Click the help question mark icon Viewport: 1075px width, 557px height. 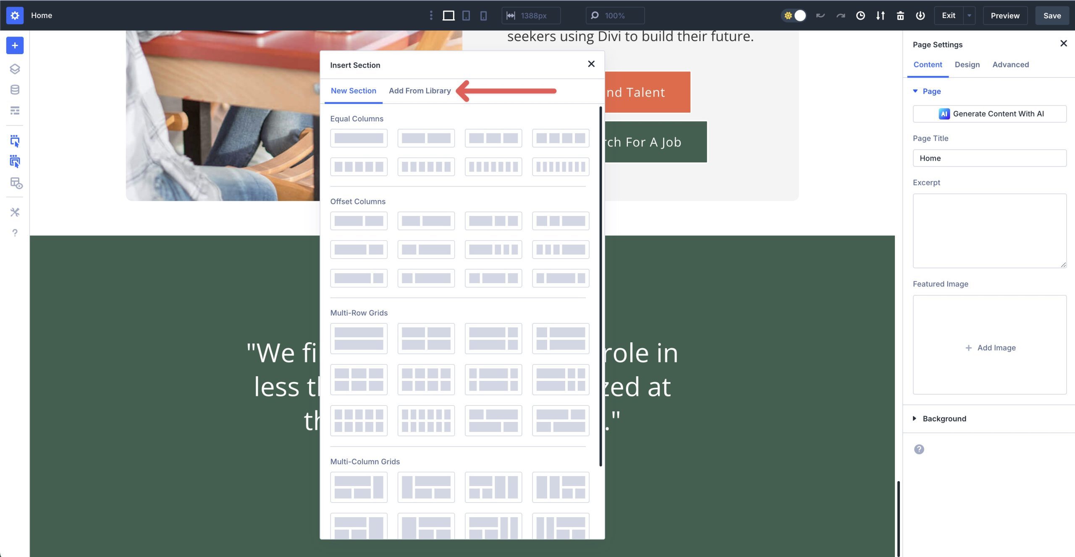(15, 233)
